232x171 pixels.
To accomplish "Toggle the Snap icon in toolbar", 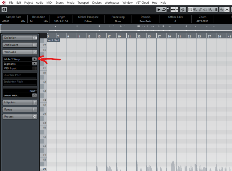I will click(x=227, y=10).
